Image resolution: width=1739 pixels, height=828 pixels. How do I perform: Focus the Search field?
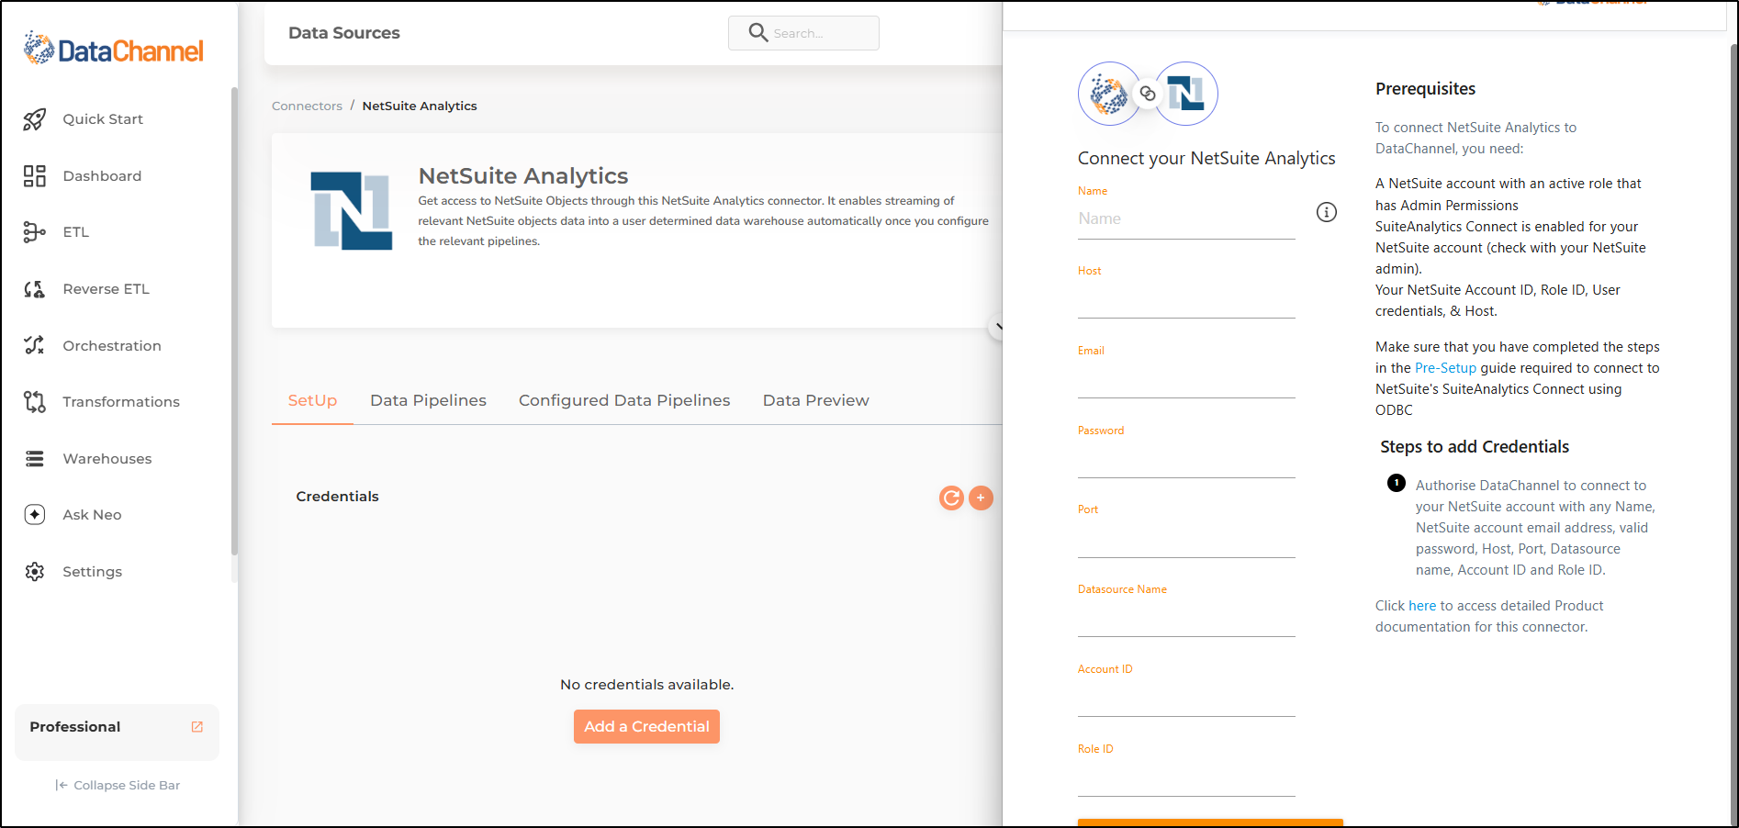(x=803, y=33)
